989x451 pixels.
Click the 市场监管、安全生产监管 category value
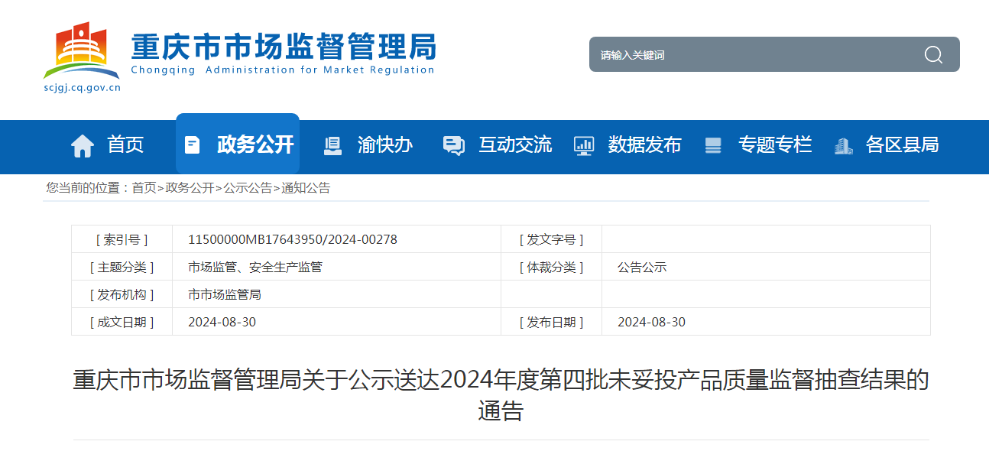(255, 267)
